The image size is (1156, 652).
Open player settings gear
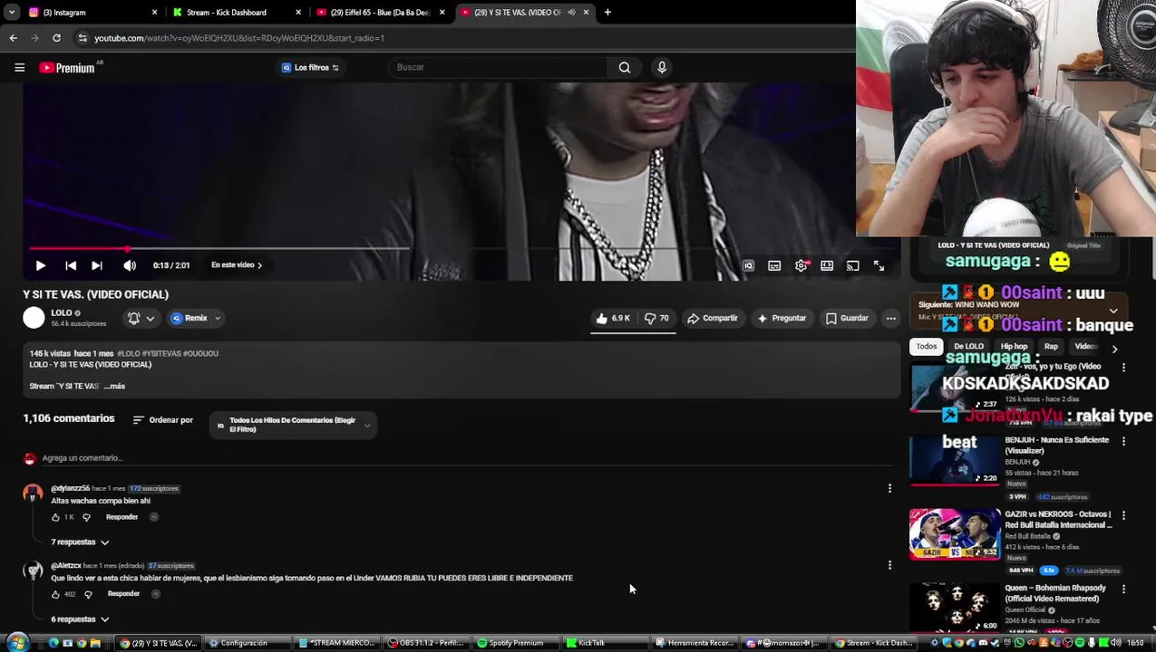pyautogui.click(x=801, y=265)
